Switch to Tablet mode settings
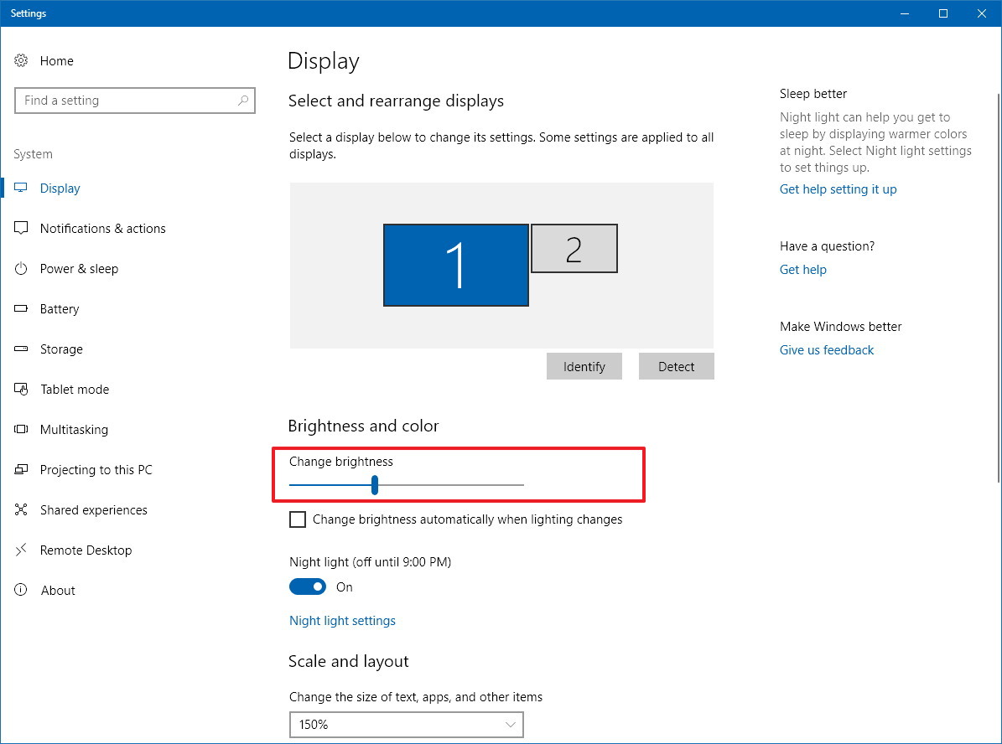Image resolution: width=1002 pixels, height=744 pixels. tap(75, 389)
